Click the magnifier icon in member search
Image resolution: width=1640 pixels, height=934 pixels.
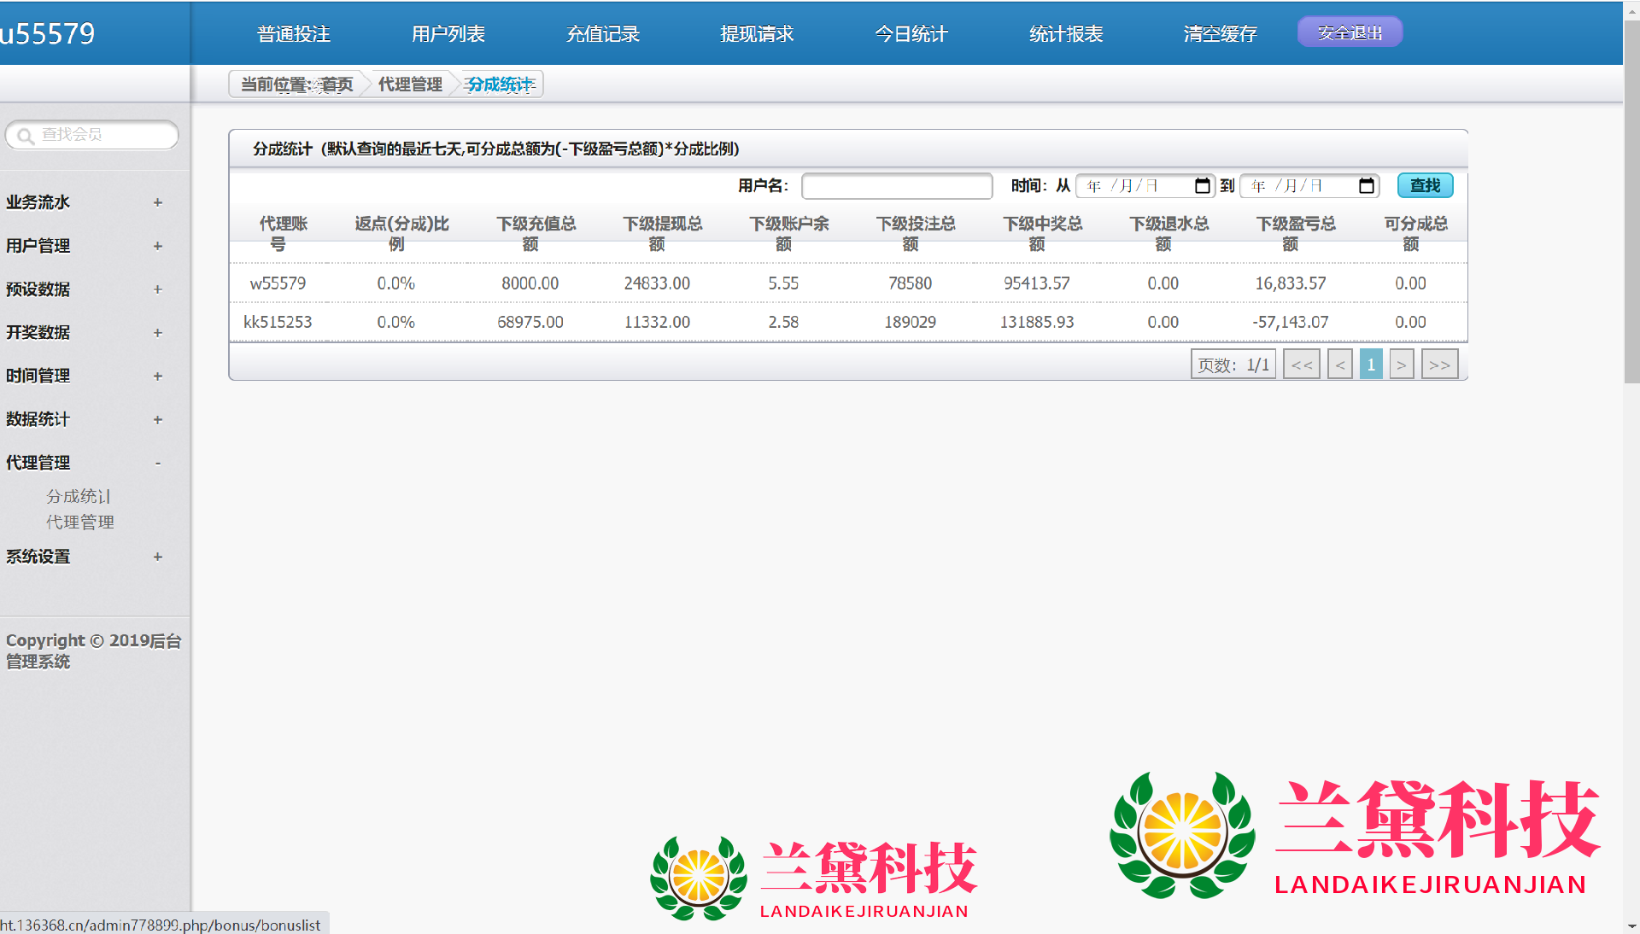click(25, 136)
